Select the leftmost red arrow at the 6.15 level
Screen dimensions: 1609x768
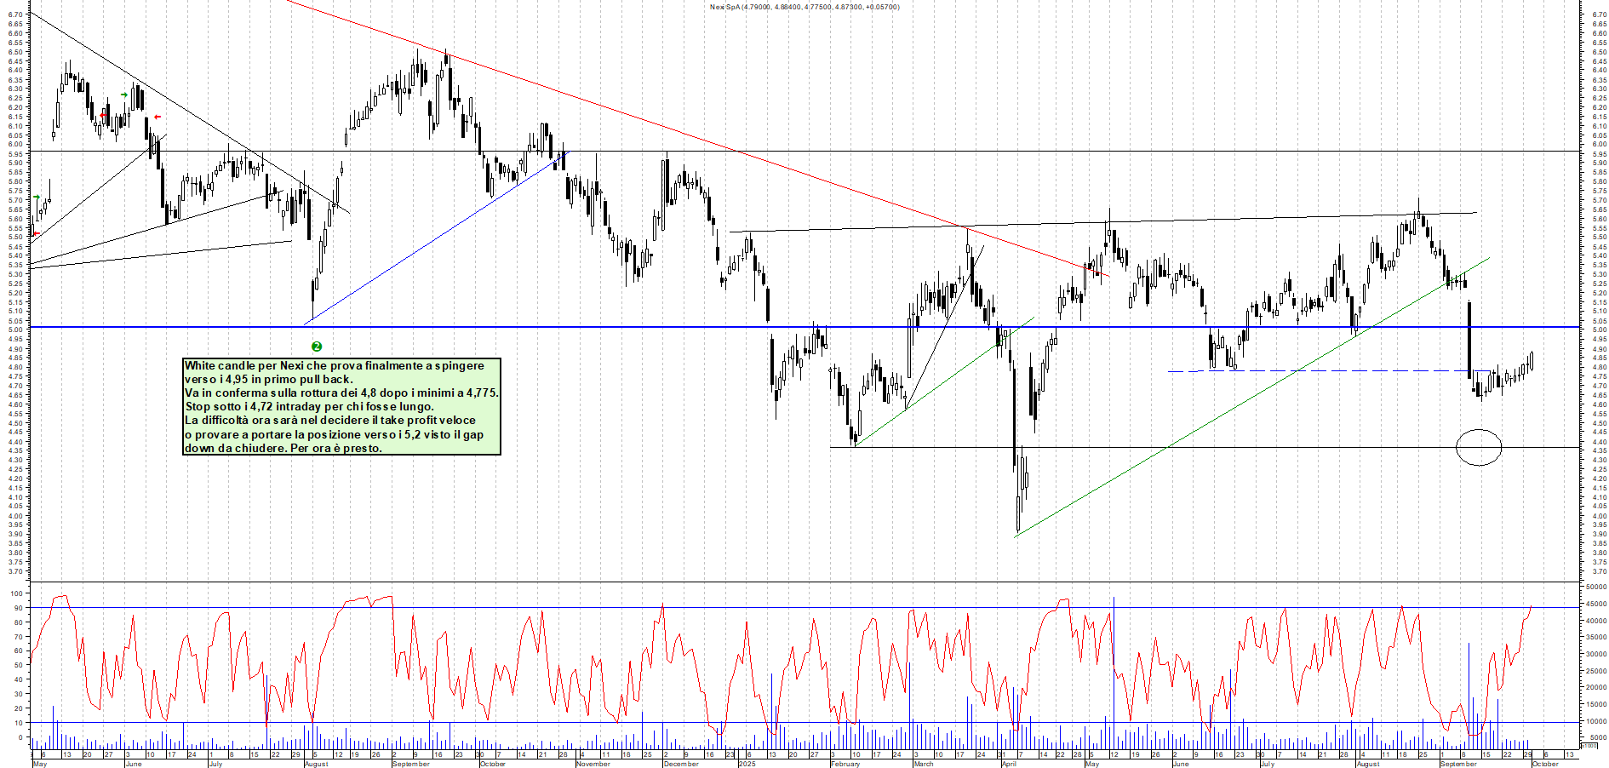103,115
